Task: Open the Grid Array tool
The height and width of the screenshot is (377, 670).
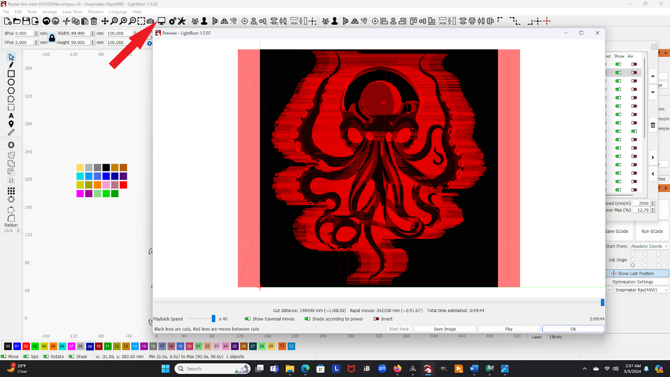Action: pyautogui.click(x=11, y=191)
